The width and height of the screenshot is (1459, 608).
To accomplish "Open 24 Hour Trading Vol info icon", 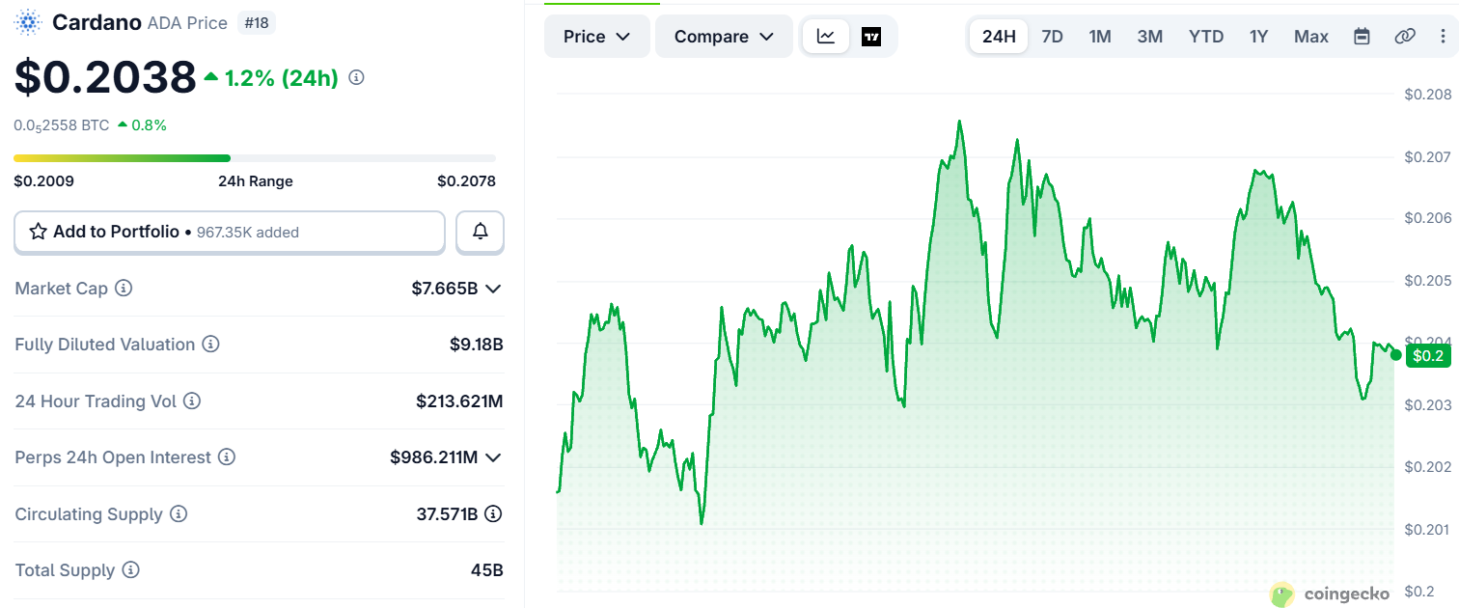I will coord(192,401).
